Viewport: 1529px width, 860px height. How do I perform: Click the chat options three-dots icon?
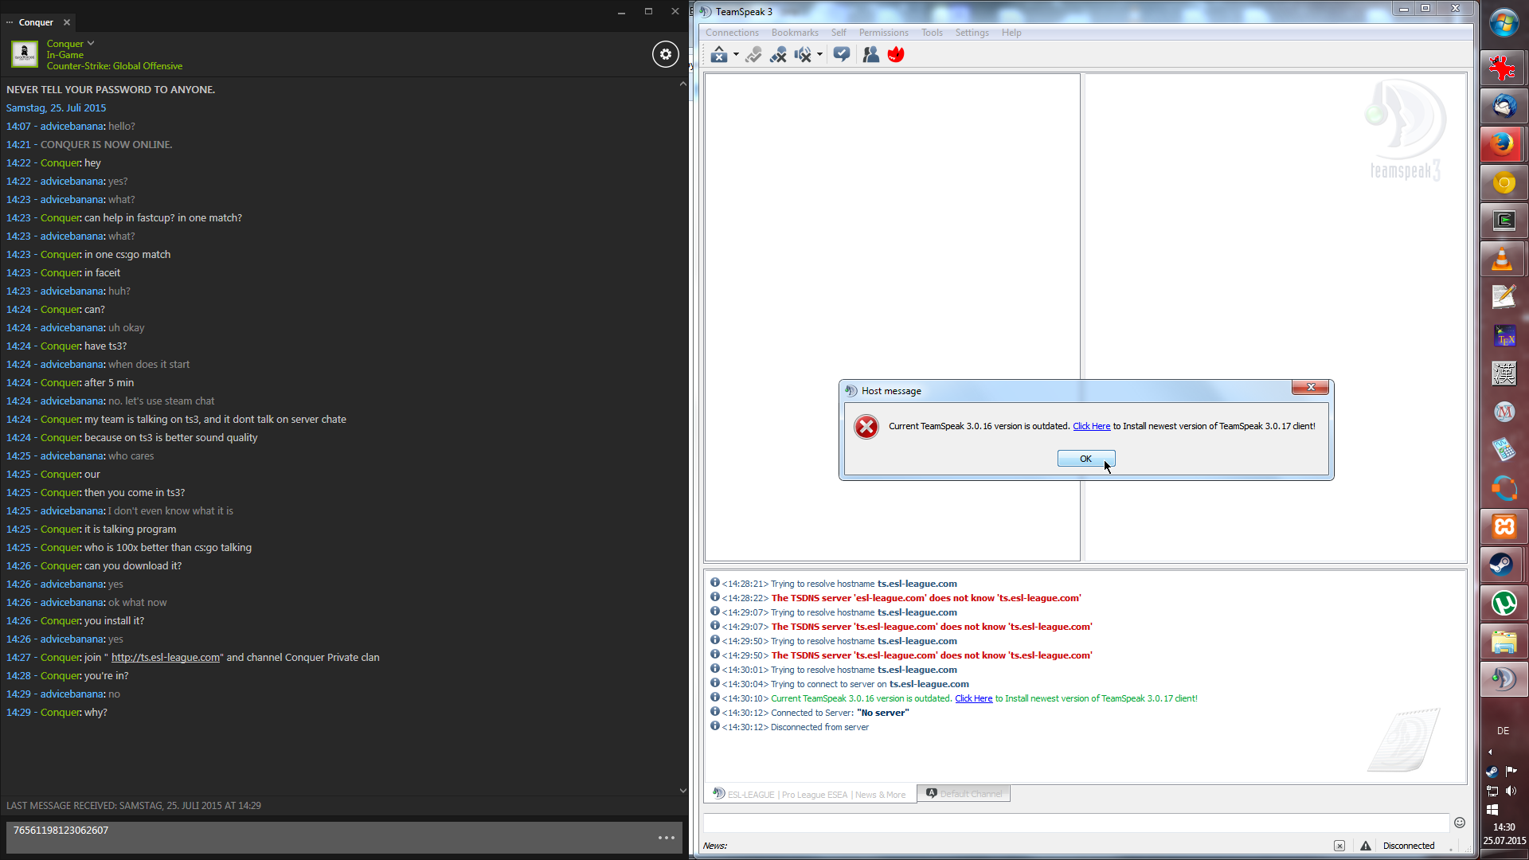tap(667, 838)
